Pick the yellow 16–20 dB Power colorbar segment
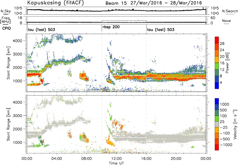This screenshot has height=165, width=238. pyautogui.click(x=217, y=60)
